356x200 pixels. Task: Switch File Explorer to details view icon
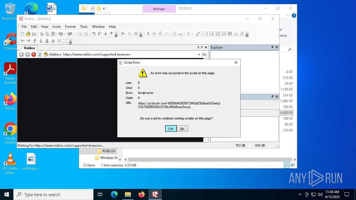click(287, 165)
